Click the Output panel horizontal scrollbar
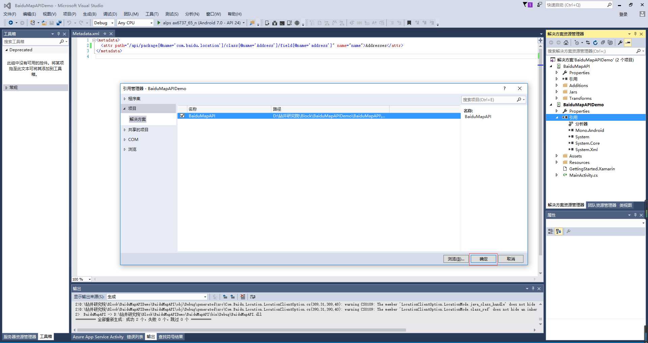The image size is (648, 343). pos(241,330)
